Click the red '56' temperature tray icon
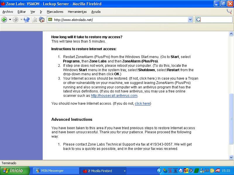This screenshot has height=175, width=234. (170, 171)
